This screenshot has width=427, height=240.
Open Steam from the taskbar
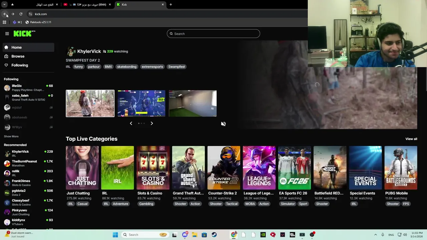click(214, 235)
